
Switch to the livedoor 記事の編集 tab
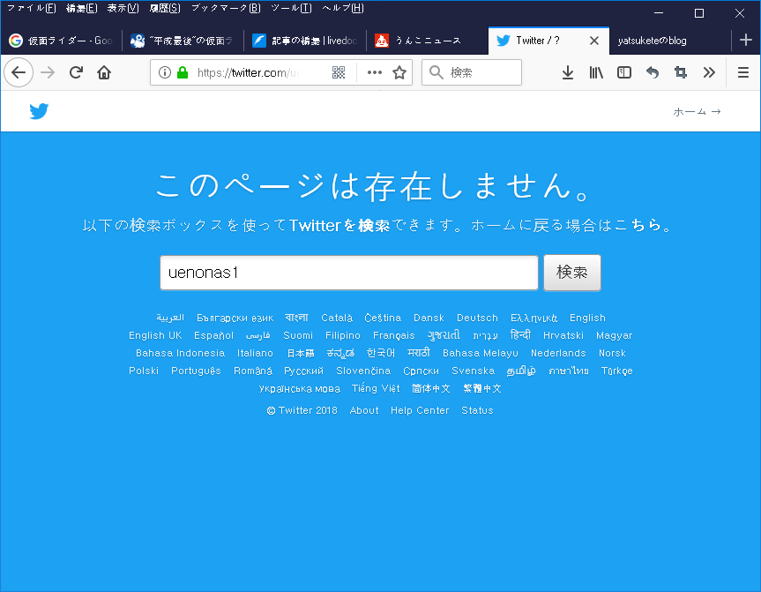point(305,41)
